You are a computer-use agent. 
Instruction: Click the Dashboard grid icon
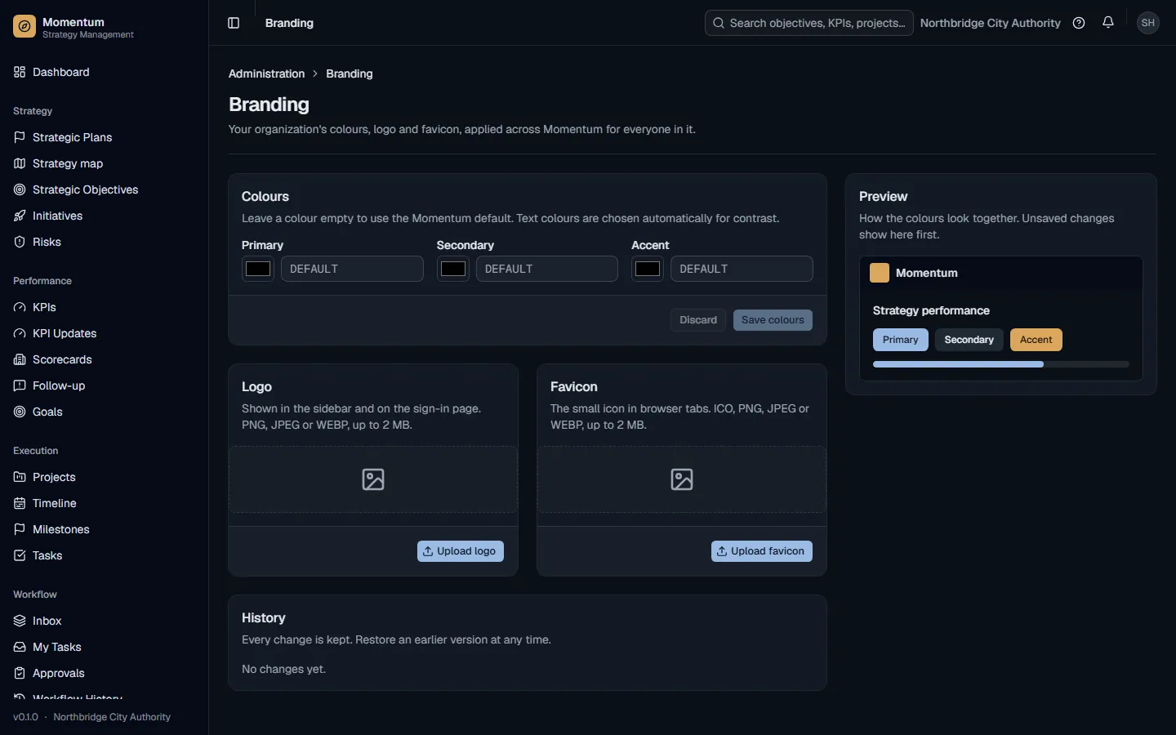(x=20, y=72)
